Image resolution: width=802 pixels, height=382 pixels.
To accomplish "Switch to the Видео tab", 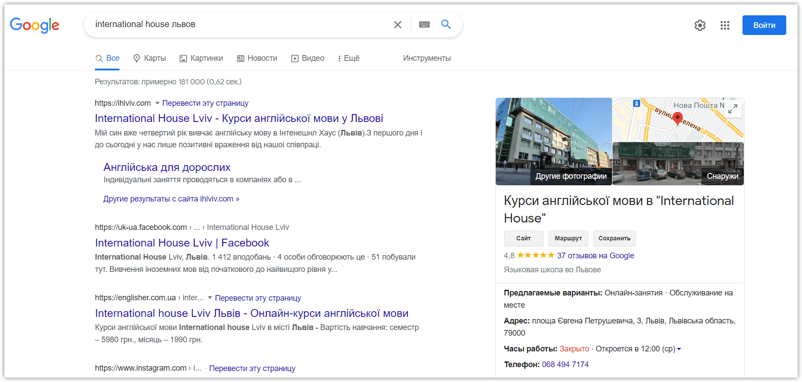I will [308, 58].
